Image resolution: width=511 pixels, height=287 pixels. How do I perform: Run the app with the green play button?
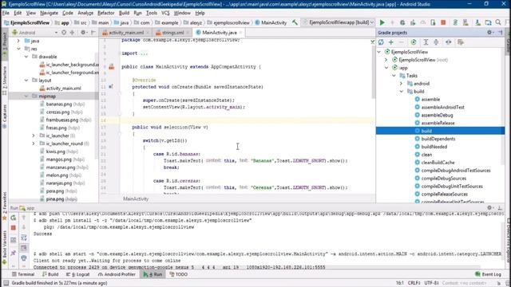click(382, 22)
